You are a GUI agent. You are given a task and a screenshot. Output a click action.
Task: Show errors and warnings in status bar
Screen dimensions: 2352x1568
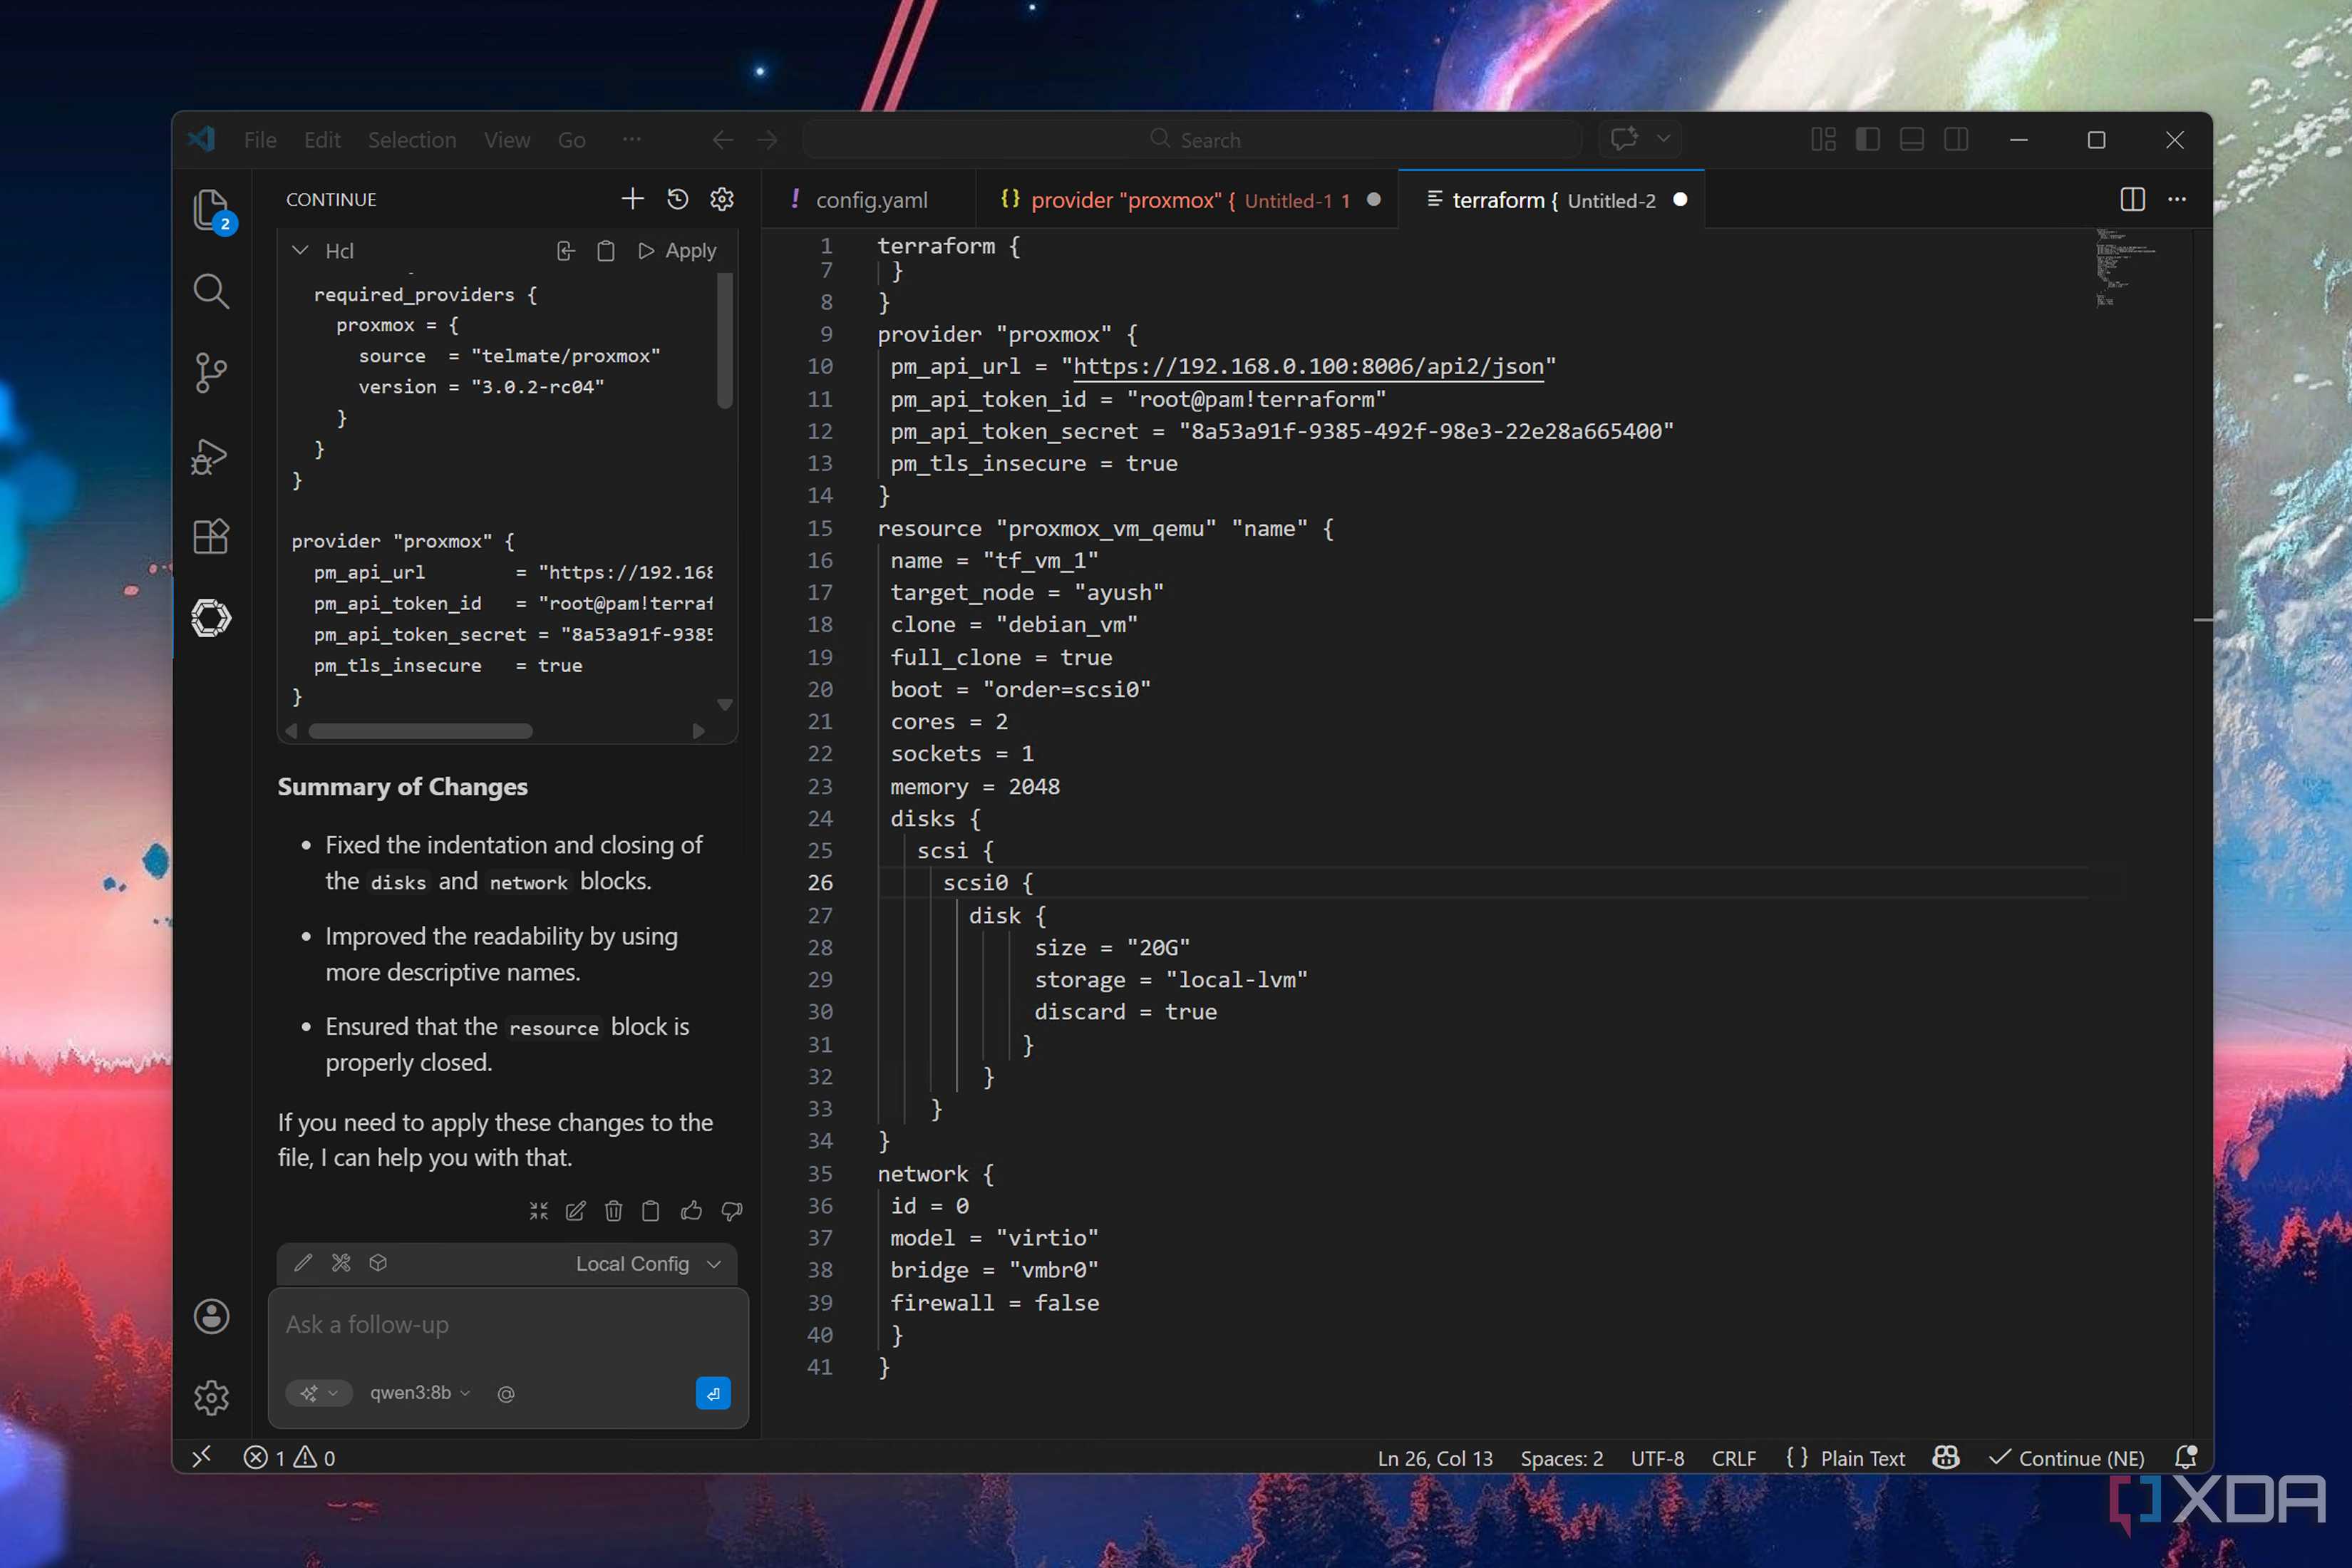pos(289,1457)
